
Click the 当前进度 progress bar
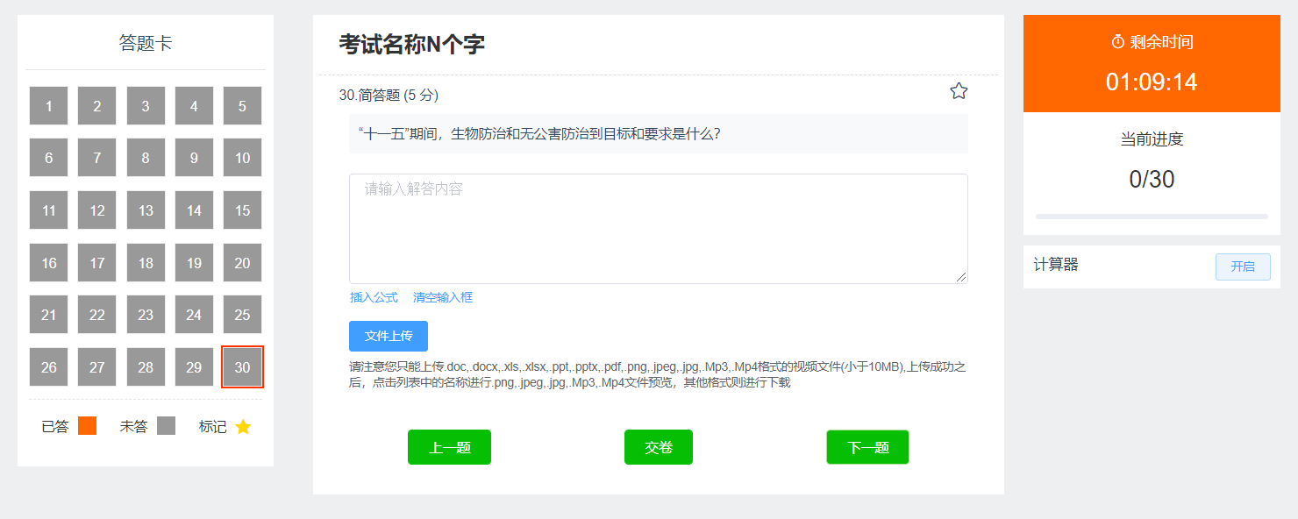click(x=1152, y=216)
